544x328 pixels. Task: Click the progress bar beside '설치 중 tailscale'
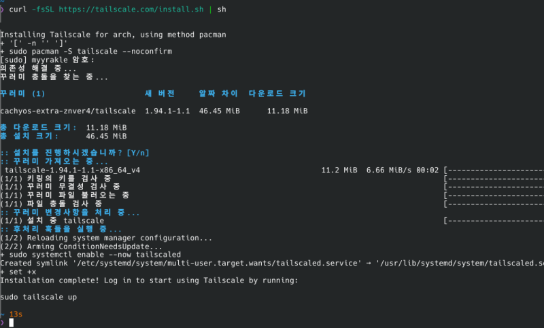click(x=493, y=221)
